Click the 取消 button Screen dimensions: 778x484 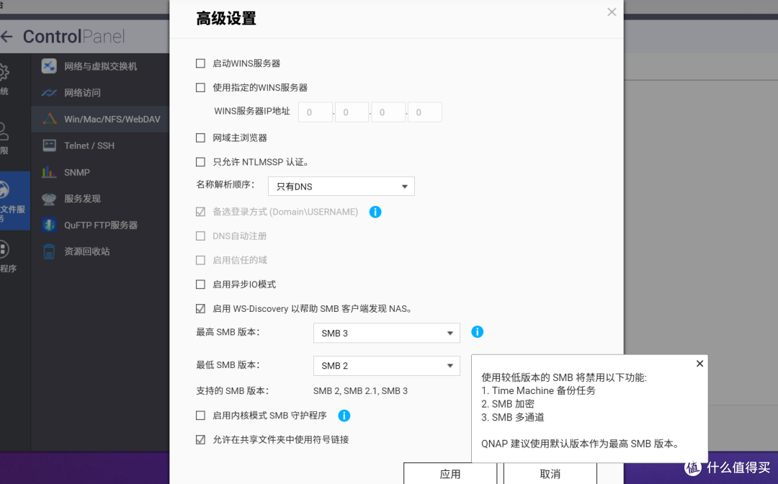tap(550, 474)
